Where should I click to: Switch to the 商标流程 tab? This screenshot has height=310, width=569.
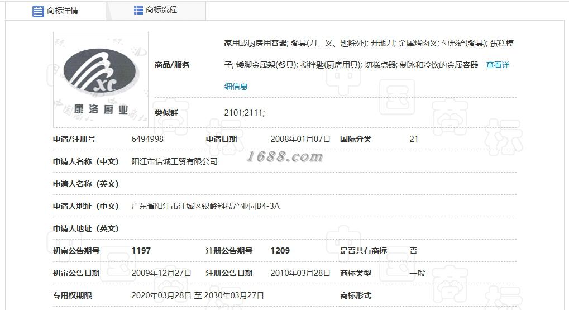(156, 10)
